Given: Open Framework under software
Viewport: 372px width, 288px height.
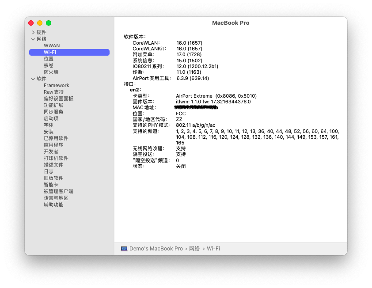Looking at the screenshot, I should (x=57, y=85).
